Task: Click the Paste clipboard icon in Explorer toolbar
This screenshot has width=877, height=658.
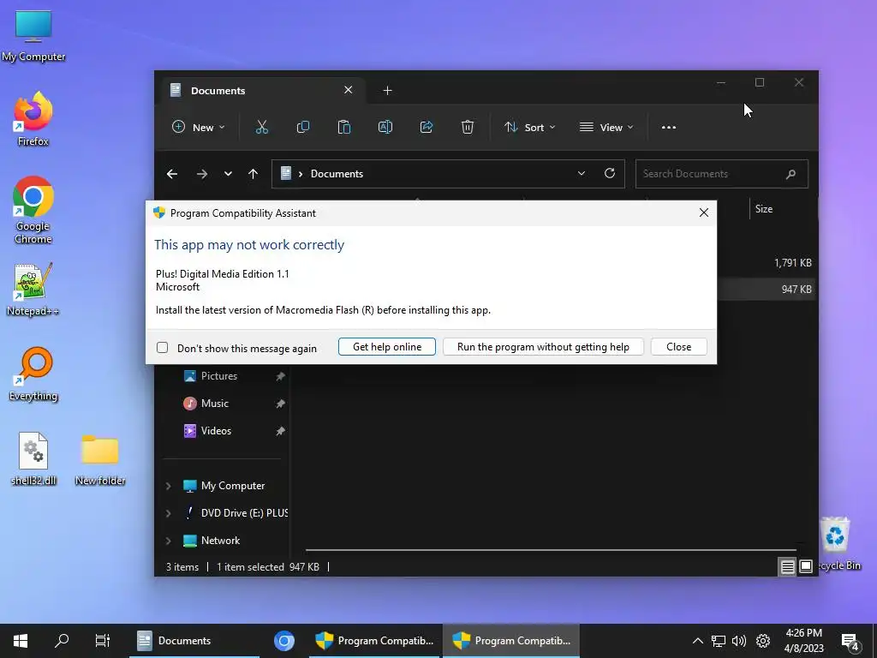Action: pyautogui.click(x=344, y=127)
